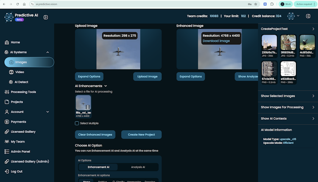Click the Upload Image button

[x=147, y=77]
